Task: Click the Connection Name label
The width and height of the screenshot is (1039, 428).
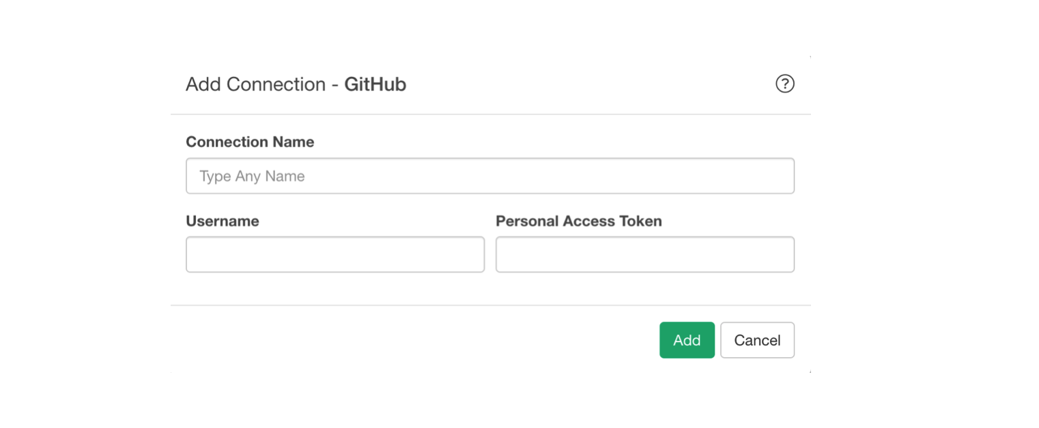Action: coord(250,142)
